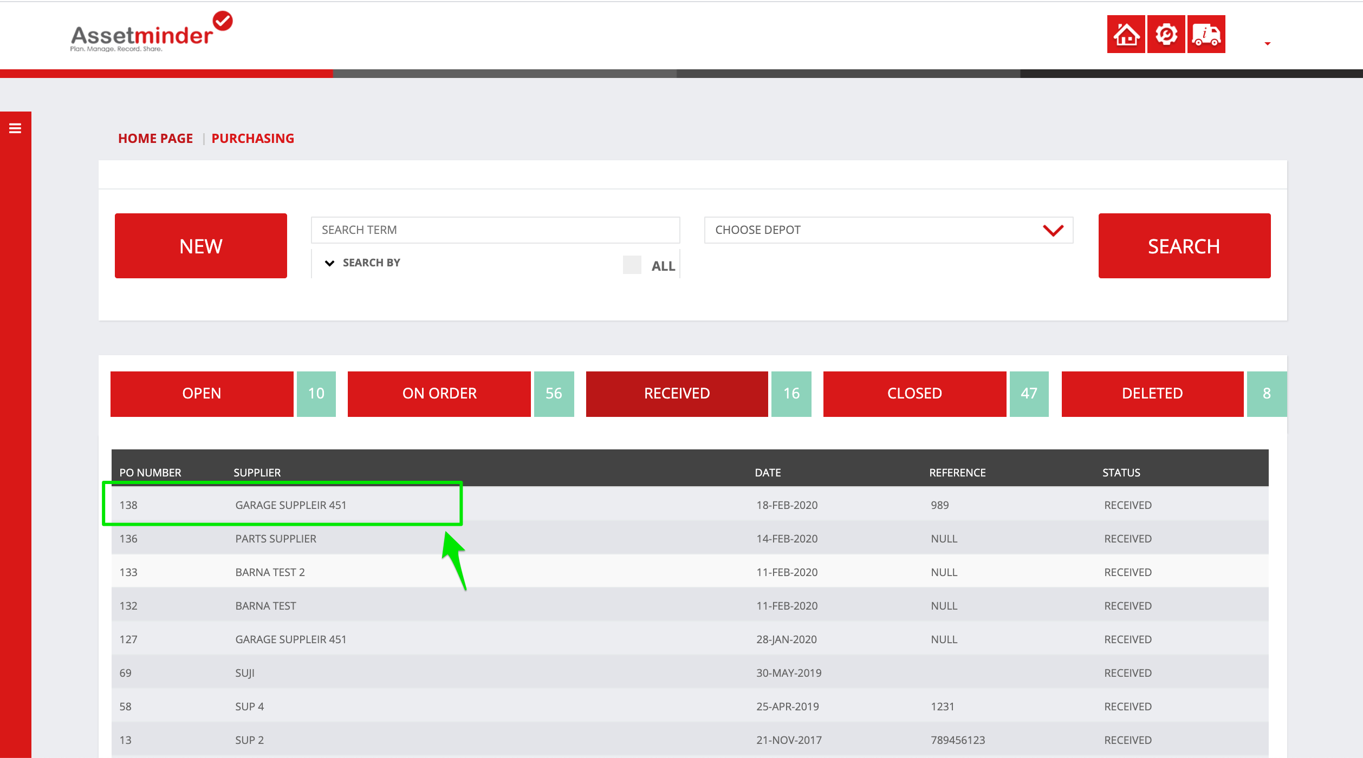1363x758 pixels.
Task: Click the home icon in header
Action: 1126,34
